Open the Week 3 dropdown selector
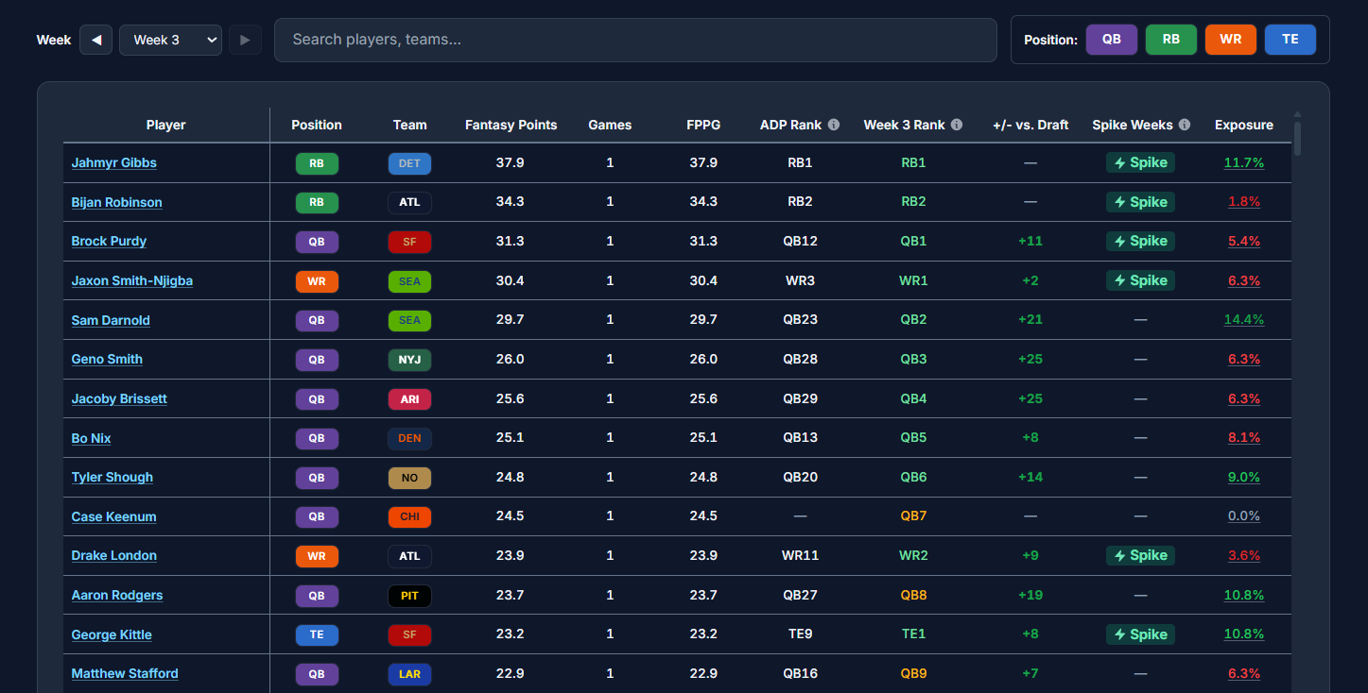 pyautogui.click(x=171, y=40)
